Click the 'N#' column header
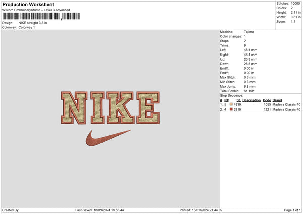The image size is (303, 214). click(x=226, y=100)
